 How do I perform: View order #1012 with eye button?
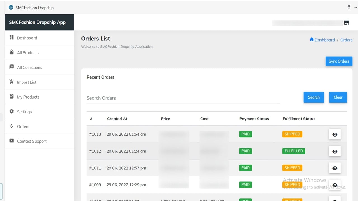pyautogui.click(x=335, y=151)
